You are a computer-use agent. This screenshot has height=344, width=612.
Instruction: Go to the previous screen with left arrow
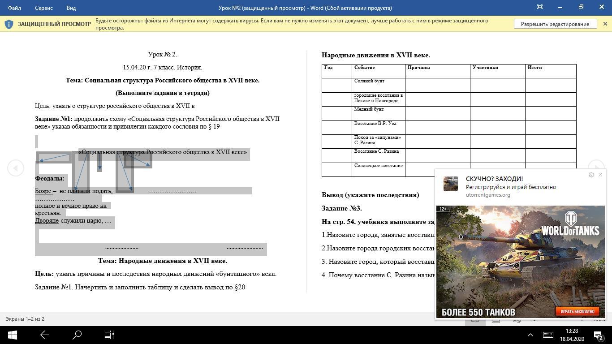pos(16,168)
